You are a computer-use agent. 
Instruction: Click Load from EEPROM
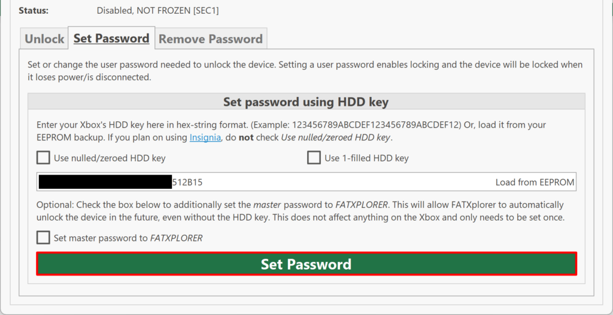tap(535, 182)
